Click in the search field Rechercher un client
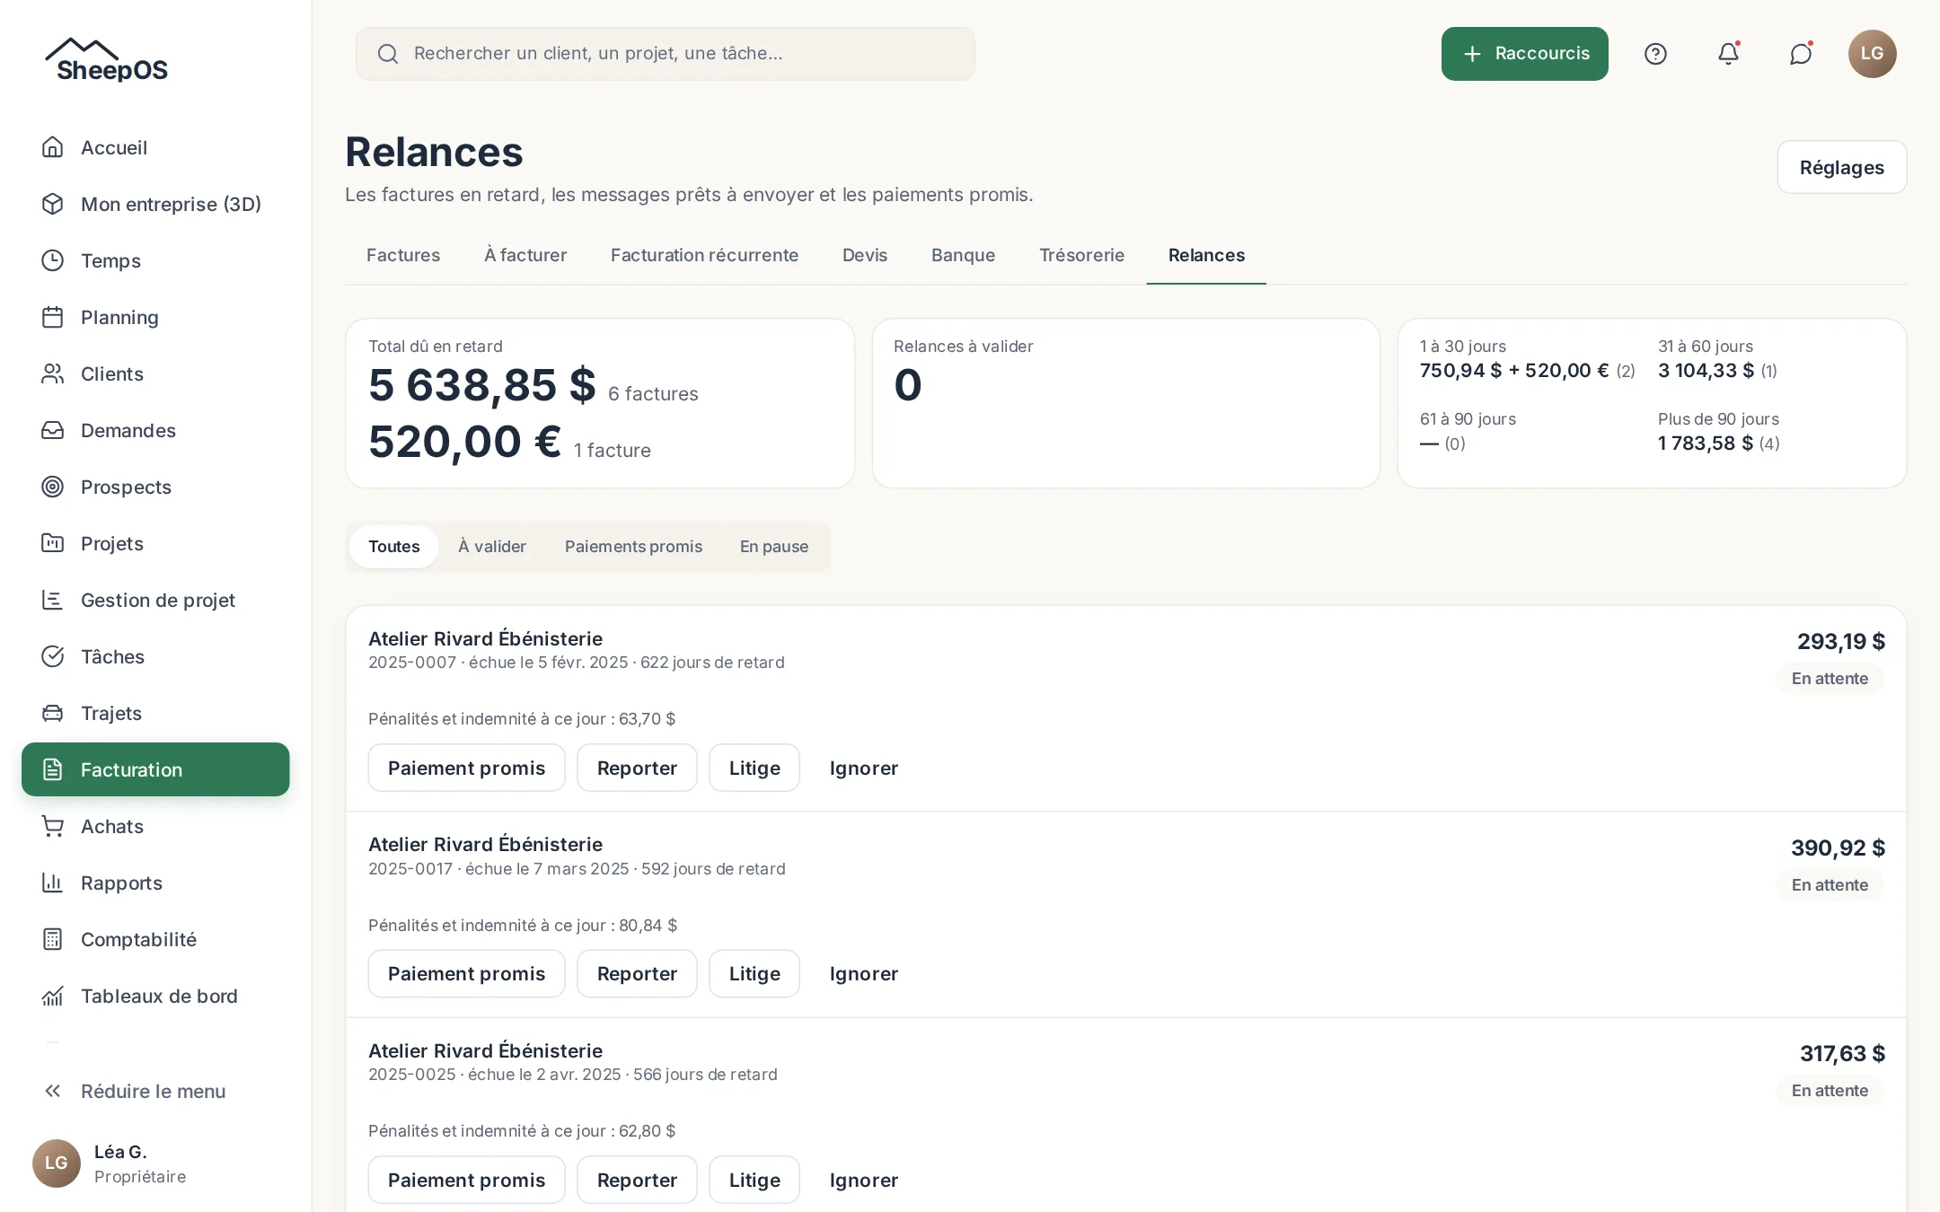 pos(666,54)
